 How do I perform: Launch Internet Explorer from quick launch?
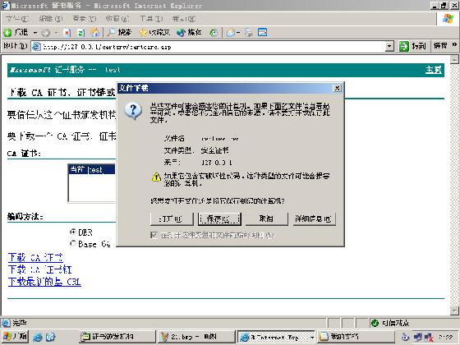(x=38, y=337)
